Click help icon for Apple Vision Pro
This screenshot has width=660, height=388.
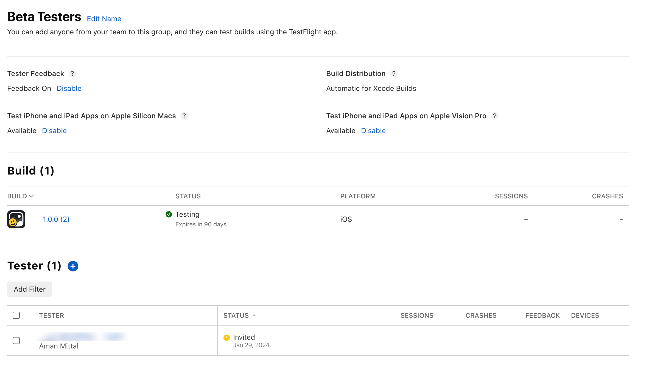coord(494,116)
